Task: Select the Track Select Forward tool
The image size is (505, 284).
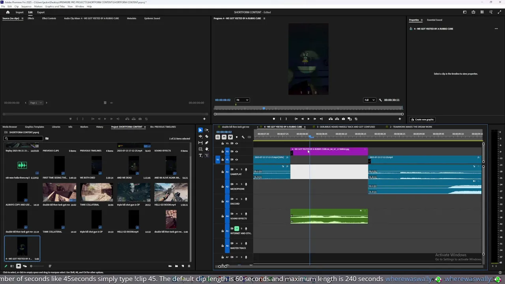Action: point(207,130)
